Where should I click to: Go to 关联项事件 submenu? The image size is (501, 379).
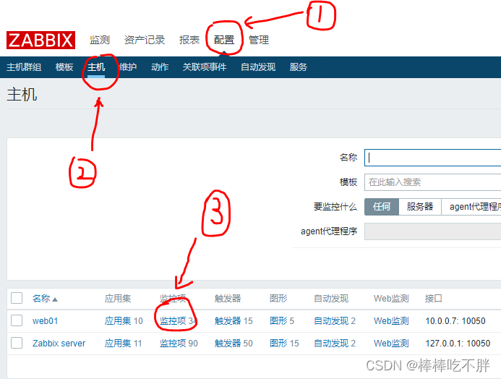(x=205, y=67)
